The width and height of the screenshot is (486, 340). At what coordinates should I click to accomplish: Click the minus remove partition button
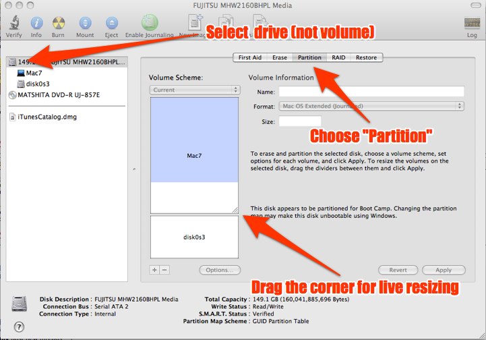164,270
